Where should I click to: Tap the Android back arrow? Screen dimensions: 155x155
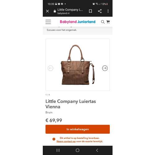coord(97,150)
